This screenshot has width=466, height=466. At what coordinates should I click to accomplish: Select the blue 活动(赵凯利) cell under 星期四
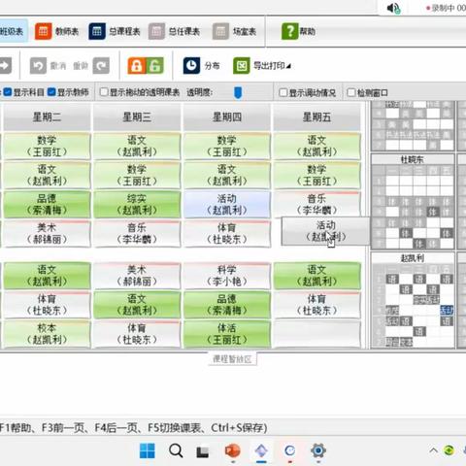(x=227, y=205)
